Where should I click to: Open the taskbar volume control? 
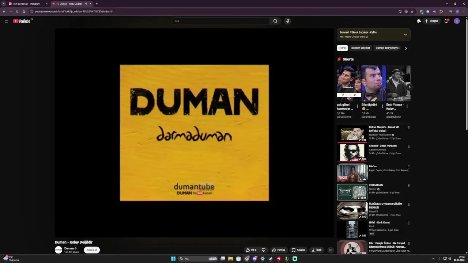[449, 259]
